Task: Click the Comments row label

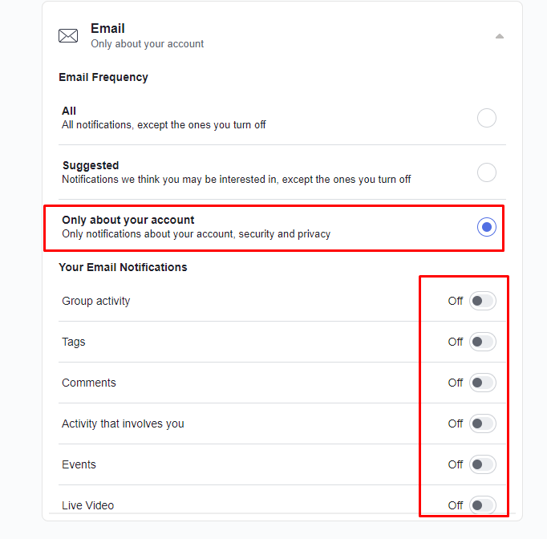Action: (x=88, y=383)
